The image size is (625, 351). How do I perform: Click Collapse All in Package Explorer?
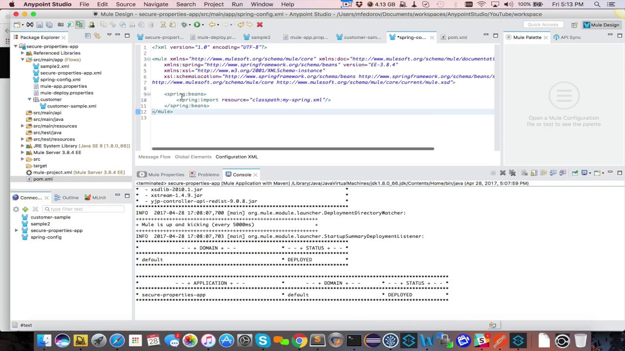coord(88,35)
